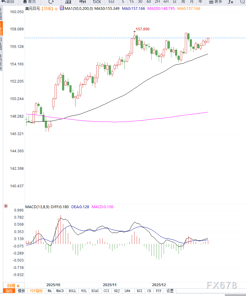Screen dimensions: 246x296
Task: Open the bar chart type icon
Action: tap(68, 2)
